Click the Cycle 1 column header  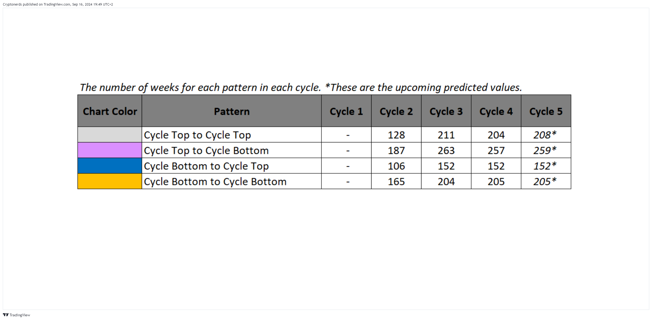[346, 111]
